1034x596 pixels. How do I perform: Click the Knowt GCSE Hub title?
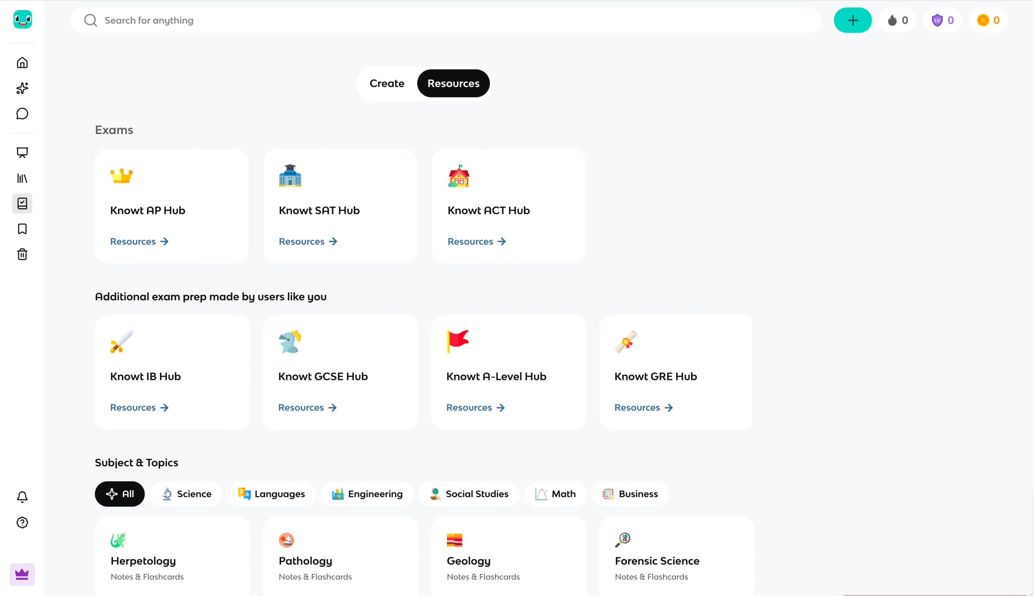click(x=323, y=377)
